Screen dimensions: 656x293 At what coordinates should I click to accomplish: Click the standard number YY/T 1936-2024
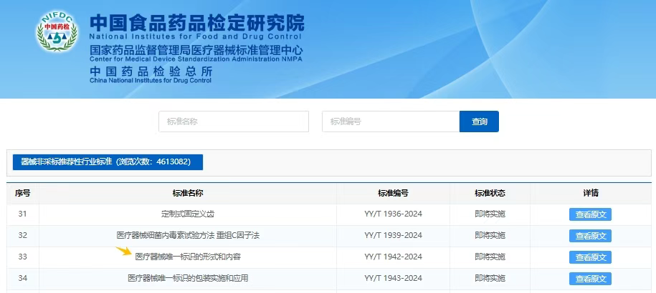[x=393, y=214]
